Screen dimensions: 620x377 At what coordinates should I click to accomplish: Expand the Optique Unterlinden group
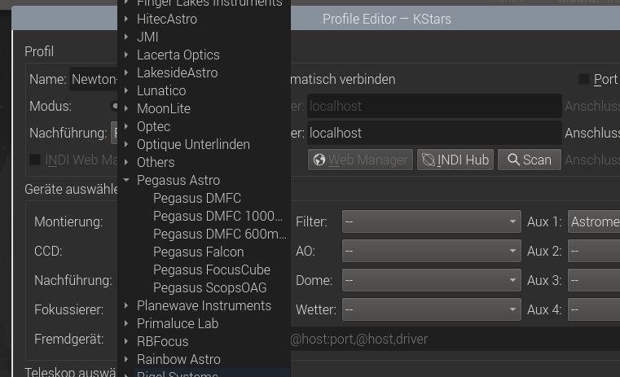coord(126,144)
